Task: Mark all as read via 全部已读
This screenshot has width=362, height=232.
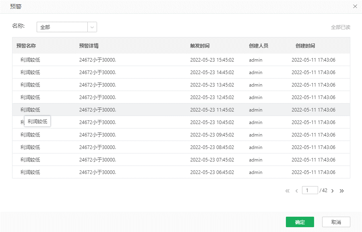Action: 340,27
